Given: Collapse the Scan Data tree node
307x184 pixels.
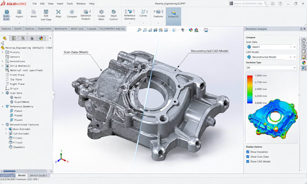Looking at the screenshot, I should 3,93.
